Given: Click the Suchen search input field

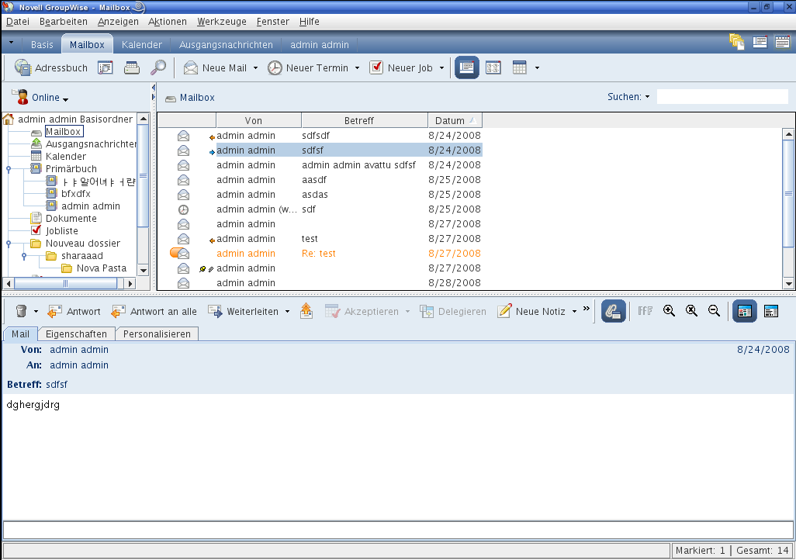Looking at the screenshot, I should click(x=722, y=96).
